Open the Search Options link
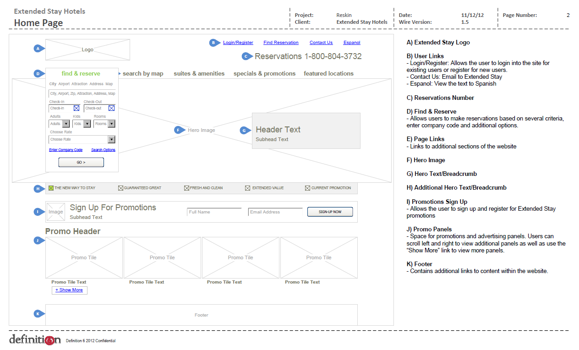Image resolution: width=579 pixels, height=350 pixels. point(104,150)
